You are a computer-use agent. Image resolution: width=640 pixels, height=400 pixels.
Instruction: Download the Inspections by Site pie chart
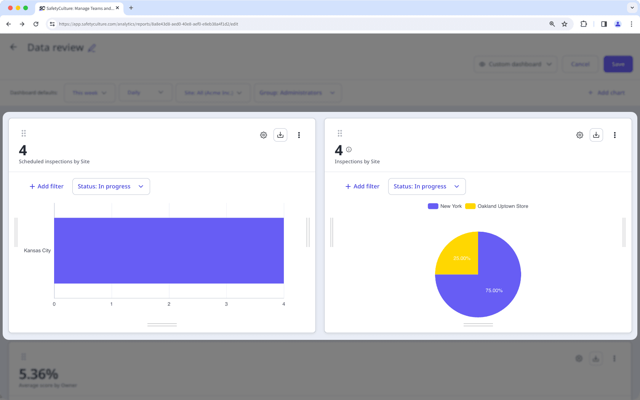[596, 135]
